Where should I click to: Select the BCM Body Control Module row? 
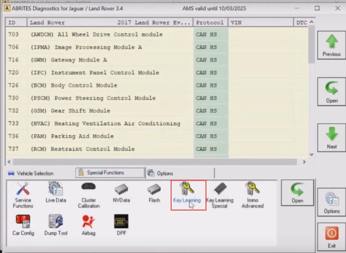101,85
